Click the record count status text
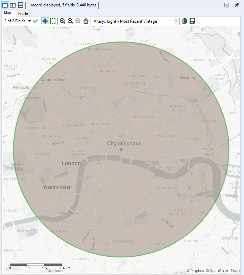 click(62, 5)
